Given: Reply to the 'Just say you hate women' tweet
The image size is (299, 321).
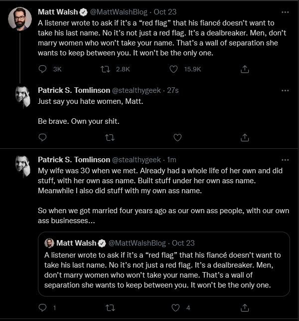Looking at the screenshot, I should click(42, 137).
